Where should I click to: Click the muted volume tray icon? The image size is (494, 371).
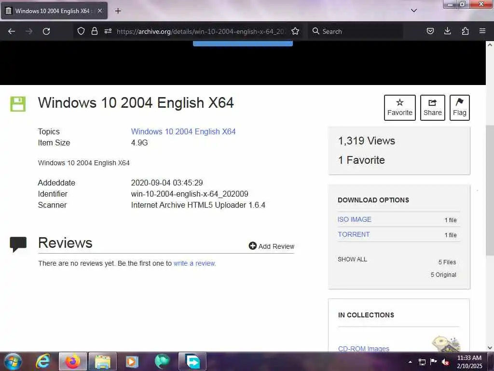pos(445,362)
